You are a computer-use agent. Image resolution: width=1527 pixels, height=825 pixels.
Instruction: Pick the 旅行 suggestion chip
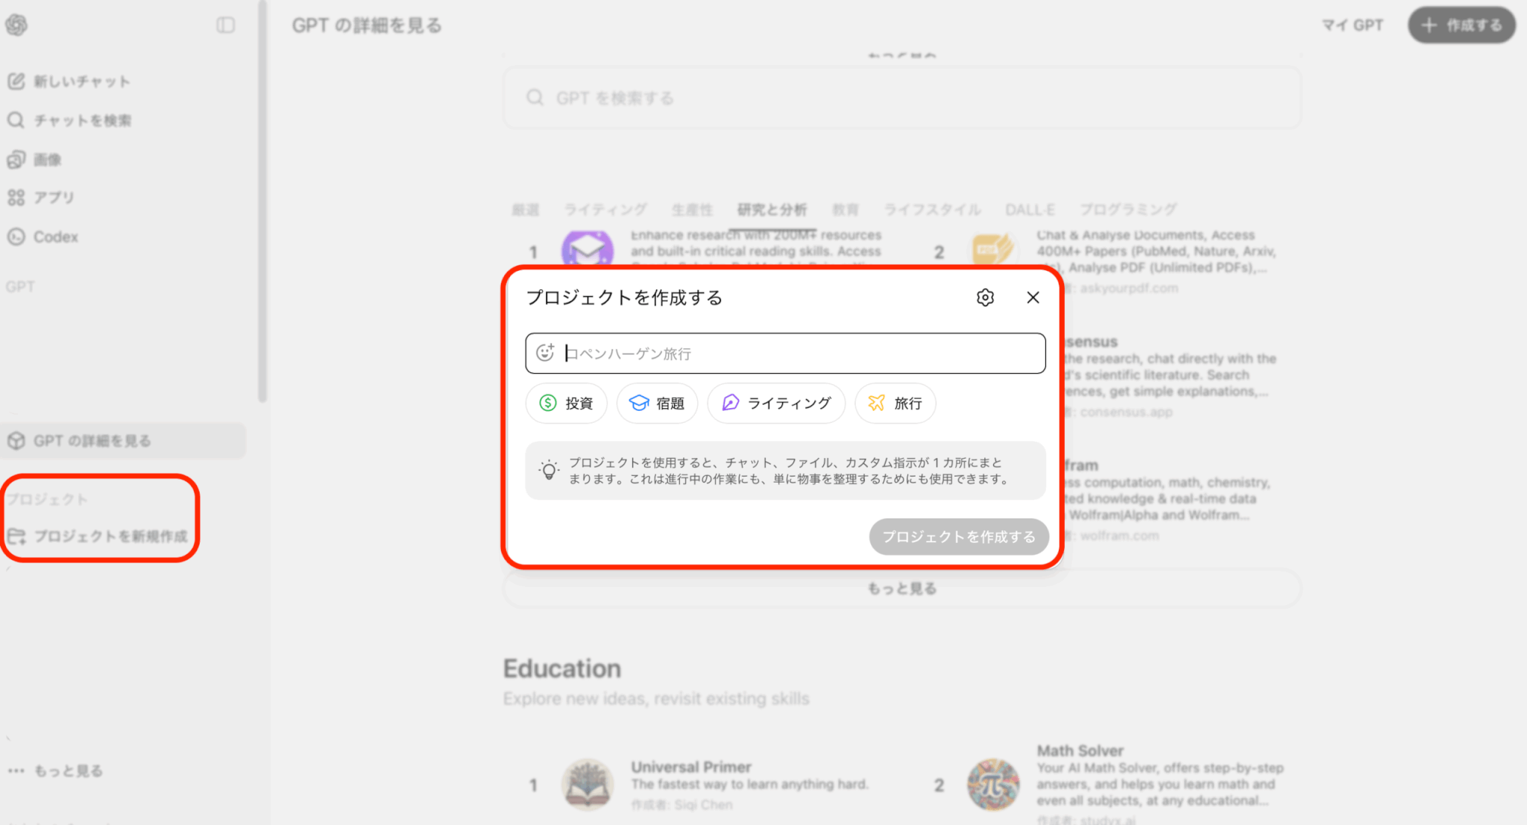(895, 404)
